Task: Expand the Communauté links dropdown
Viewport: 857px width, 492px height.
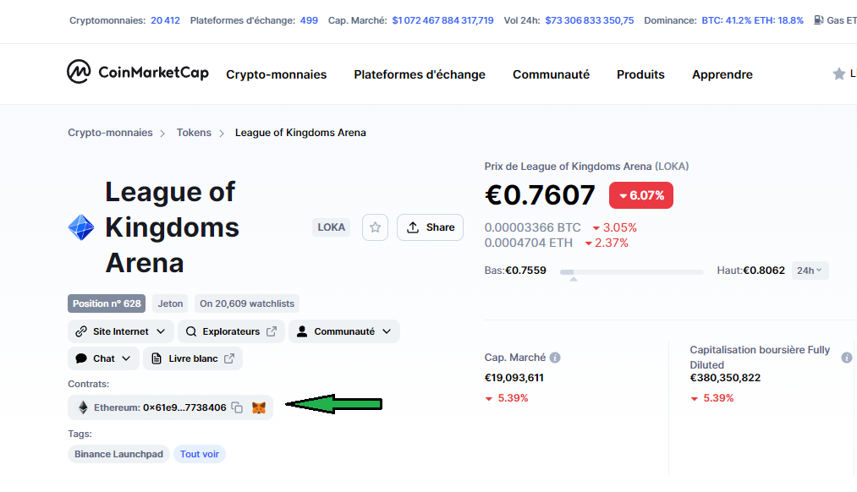Action: point(344,331)
